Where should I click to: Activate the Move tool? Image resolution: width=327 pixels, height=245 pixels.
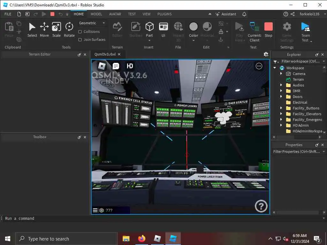coord(44,30)
